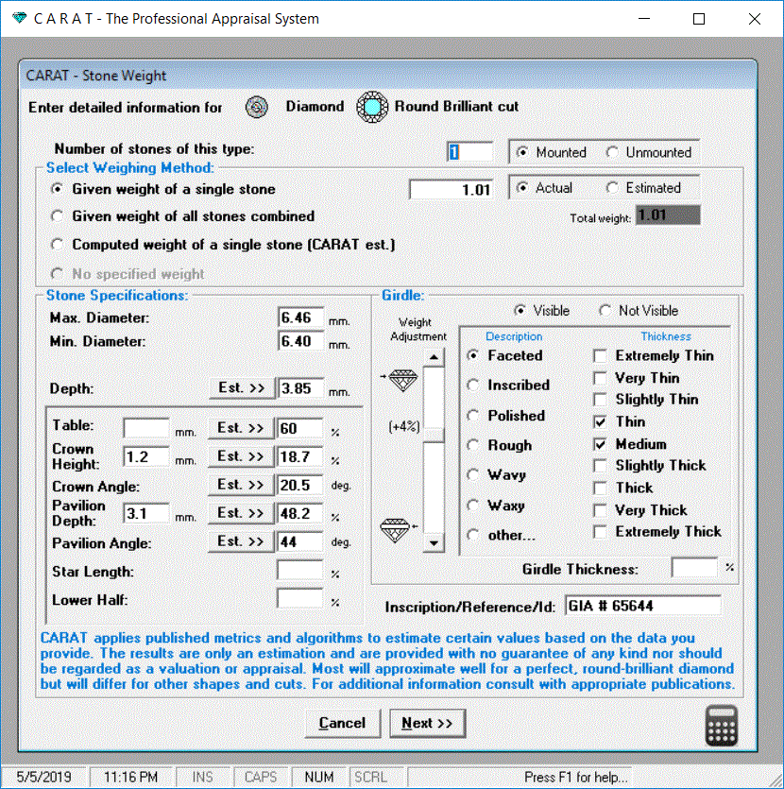Click the Cancel button
This screenshot has width=784, height=789.
[342, 723]
